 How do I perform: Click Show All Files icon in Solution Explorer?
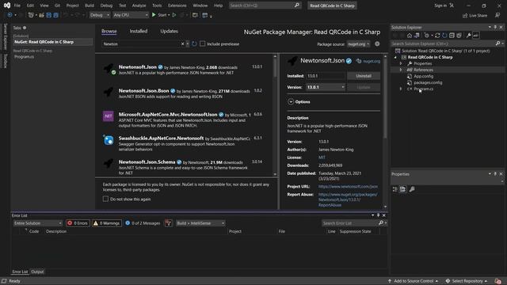point(459,35)
